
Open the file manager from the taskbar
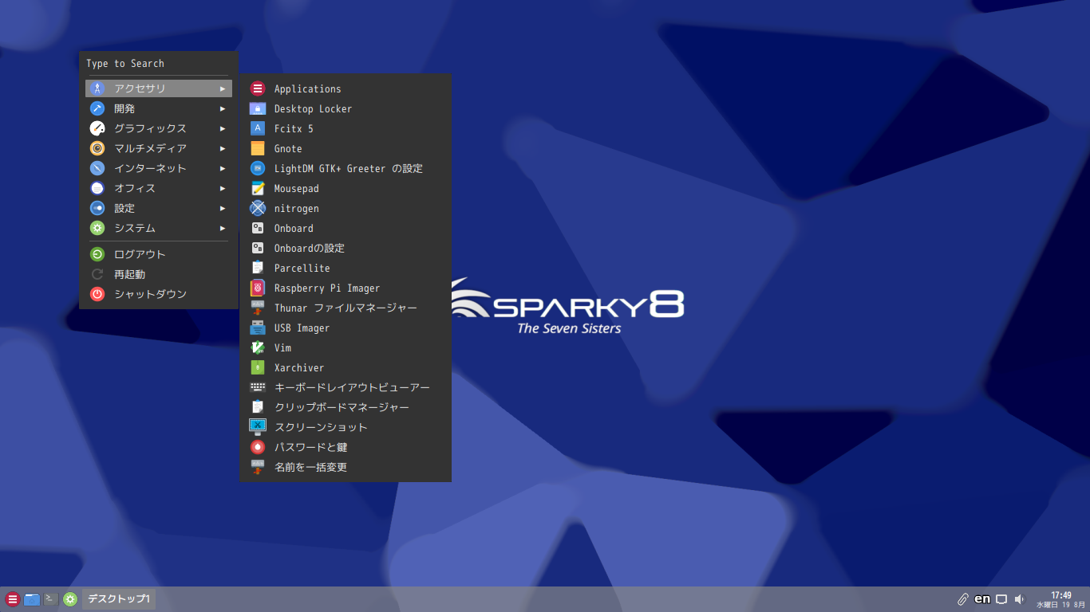(x=32, y=599)
